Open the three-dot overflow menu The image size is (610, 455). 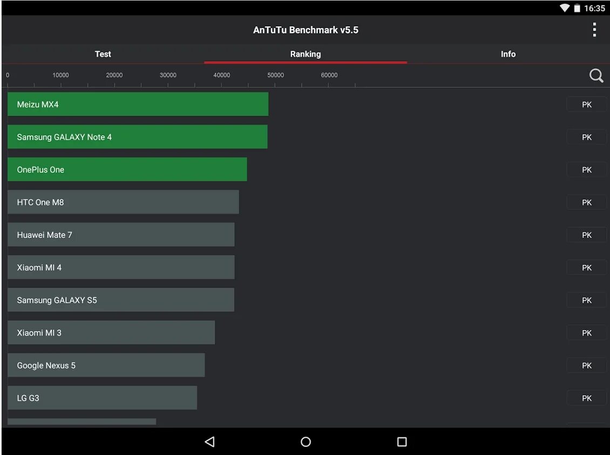click(x=594, y=30)
